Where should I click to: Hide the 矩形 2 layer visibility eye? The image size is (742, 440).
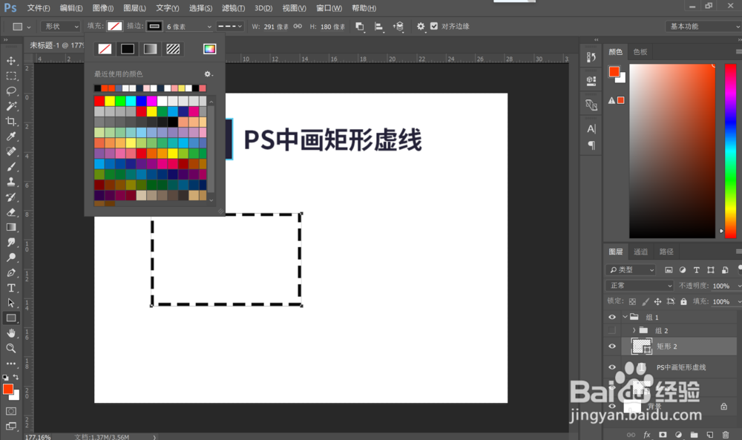(612, 346)
